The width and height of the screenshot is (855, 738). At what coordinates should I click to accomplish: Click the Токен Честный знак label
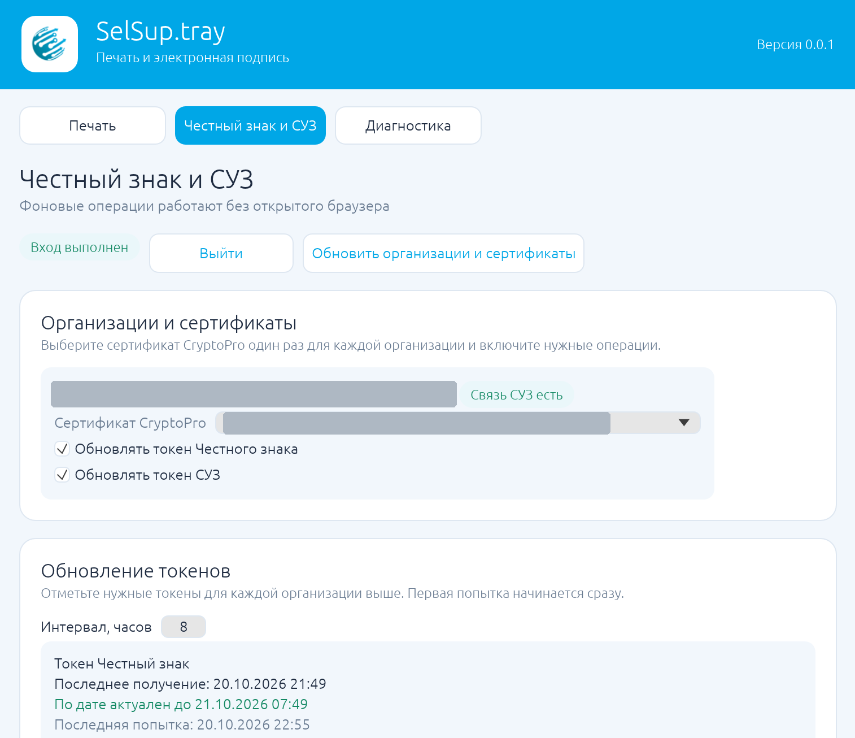(x=122, y=664)
